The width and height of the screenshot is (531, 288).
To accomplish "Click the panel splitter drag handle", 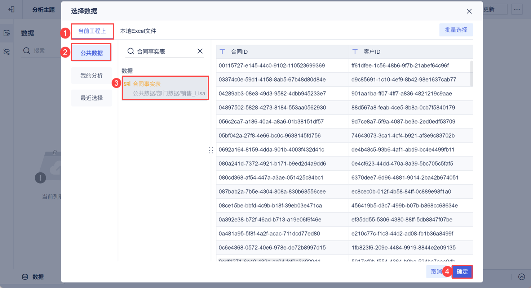I will pyautogui.click(x=211, y=150).
